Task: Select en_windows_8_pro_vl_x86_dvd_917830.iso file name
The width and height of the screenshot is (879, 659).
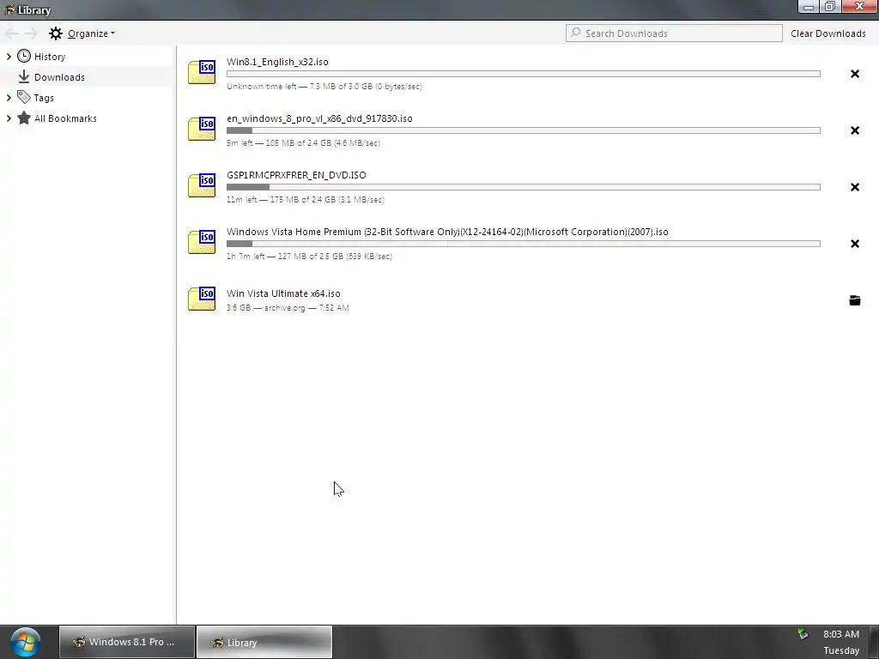Action: click(319, 118)
